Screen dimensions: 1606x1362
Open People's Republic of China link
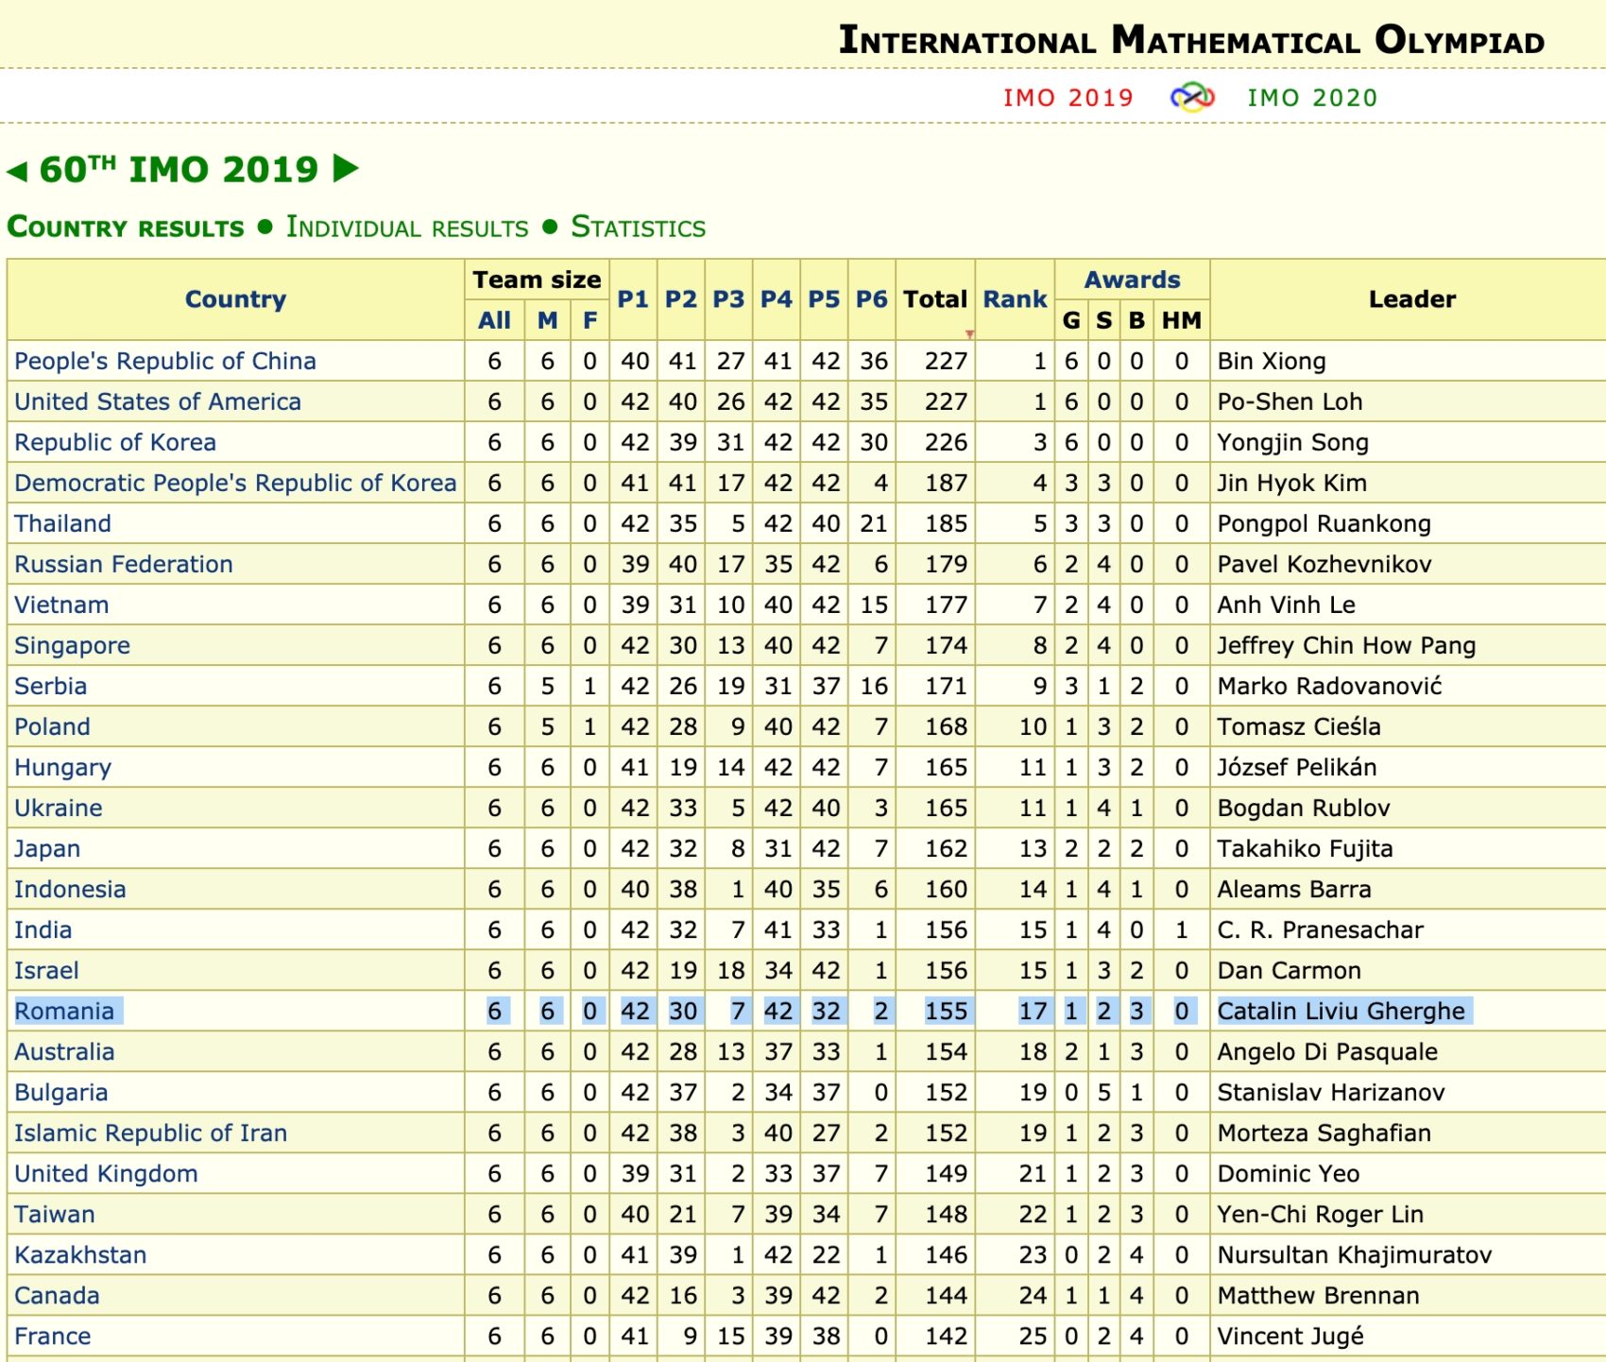pyautogui.click(x=165, y=361)
